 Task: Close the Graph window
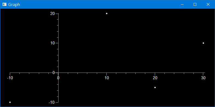pyautogui.click(x=208, y=4)
